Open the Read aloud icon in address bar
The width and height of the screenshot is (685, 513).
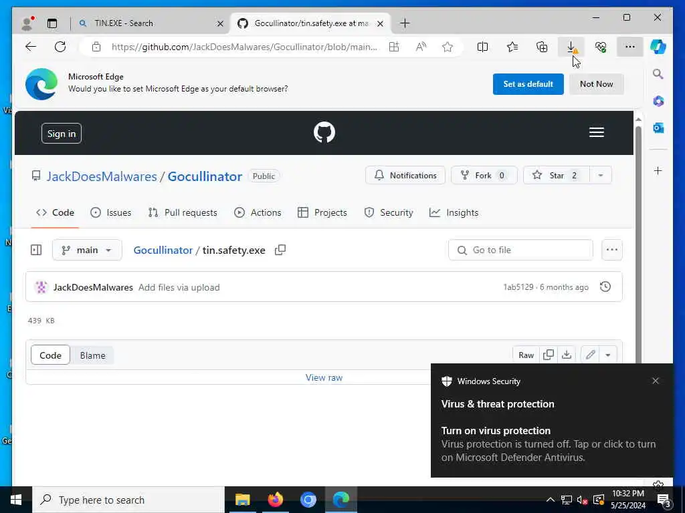tap(421, 47)
